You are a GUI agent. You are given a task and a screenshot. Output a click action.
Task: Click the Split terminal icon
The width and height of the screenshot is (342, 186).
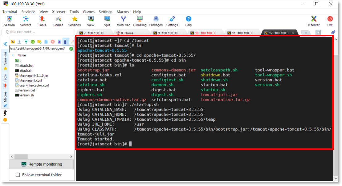click(x=107, y=21)
